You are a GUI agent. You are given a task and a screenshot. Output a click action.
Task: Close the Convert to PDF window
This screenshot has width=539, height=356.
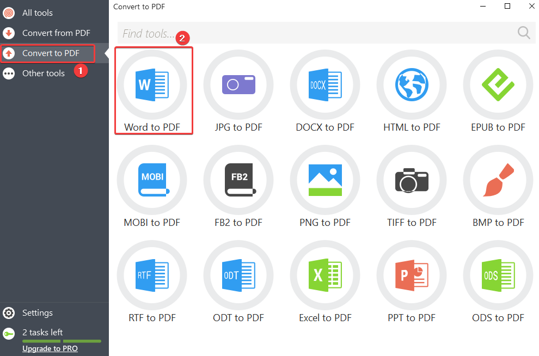[x=531, y=6]
